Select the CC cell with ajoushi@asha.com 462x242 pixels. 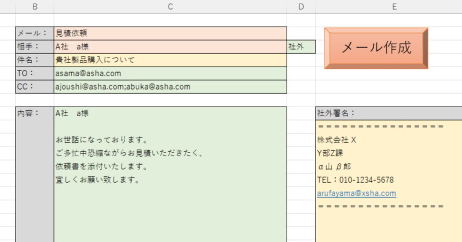(170, 87)
